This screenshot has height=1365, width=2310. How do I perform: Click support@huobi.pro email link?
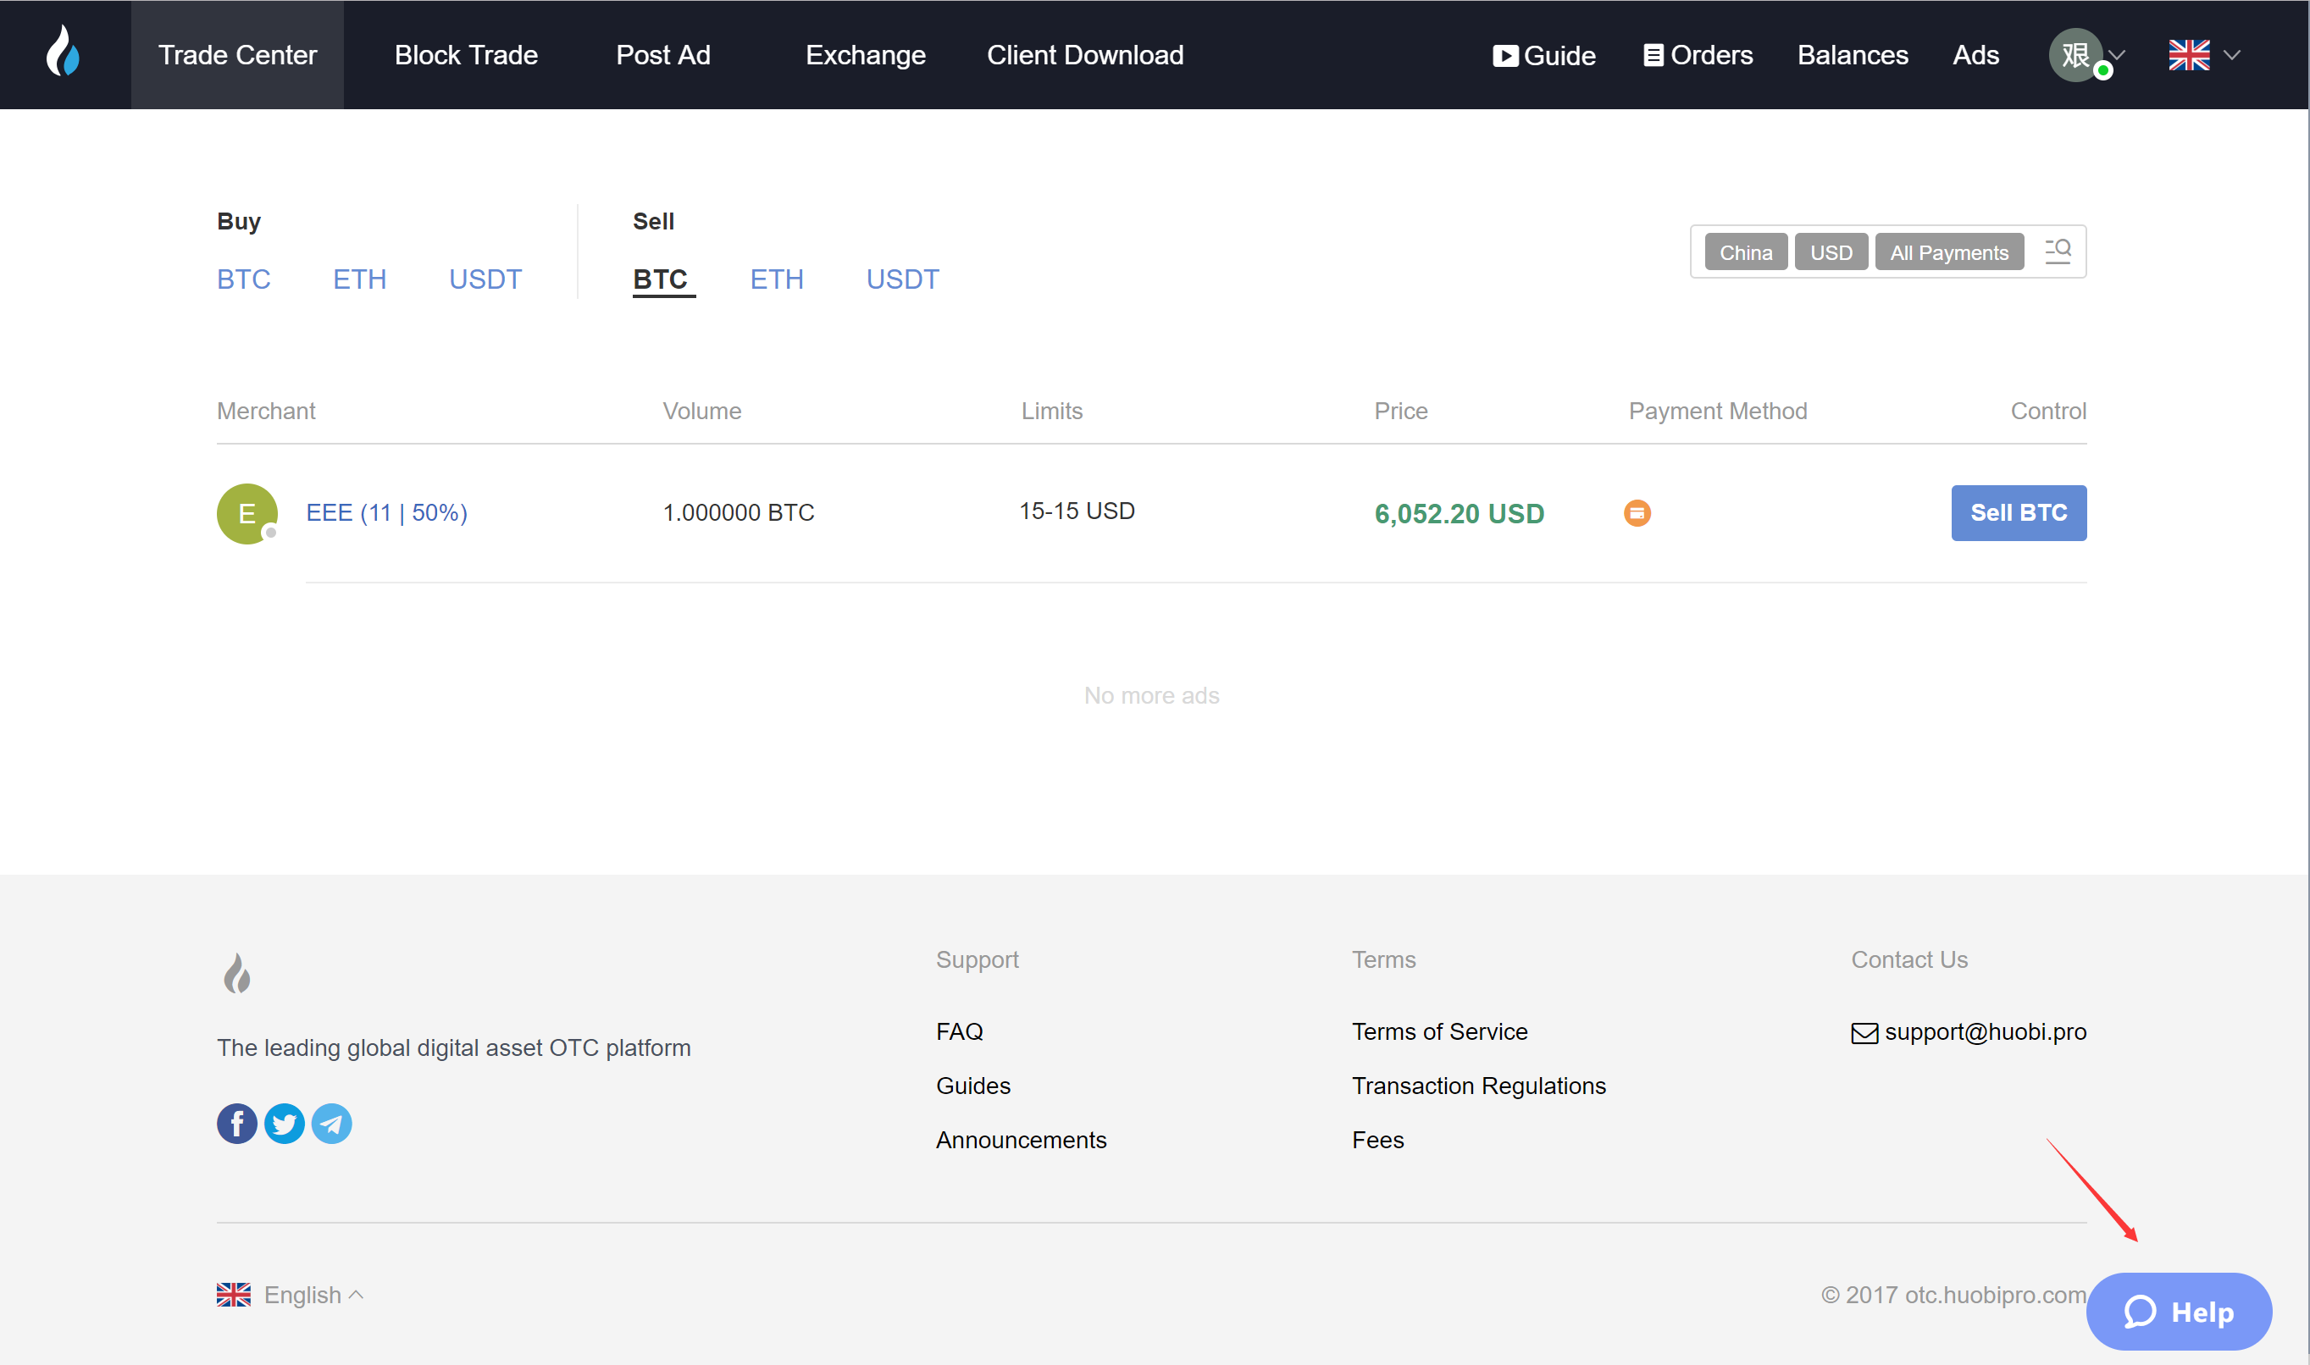pyautogui.click(x=1969, y=1032)
